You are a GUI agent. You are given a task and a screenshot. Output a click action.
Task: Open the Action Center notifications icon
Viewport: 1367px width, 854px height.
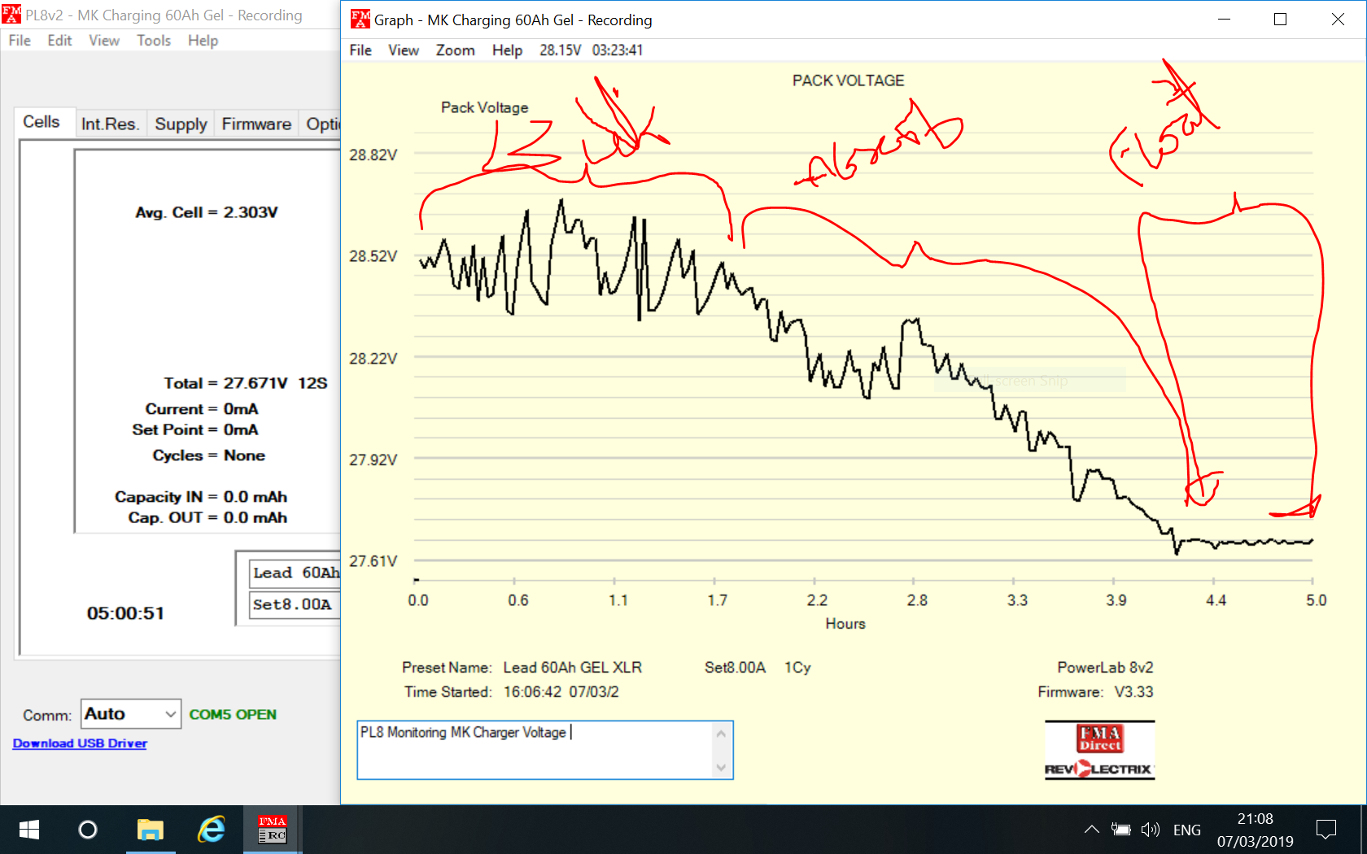click(x=1326, y=830)
